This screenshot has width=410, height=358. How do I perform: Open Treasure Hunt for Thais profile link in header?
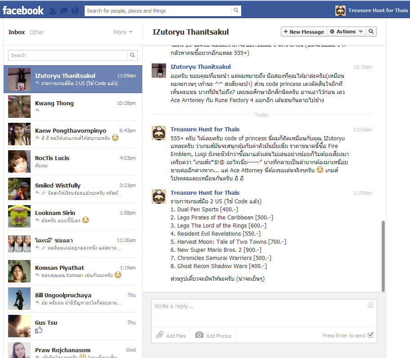click(x=378, y=10)
